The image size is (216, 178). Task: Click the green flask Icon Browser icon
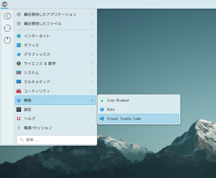click(102, 100)
